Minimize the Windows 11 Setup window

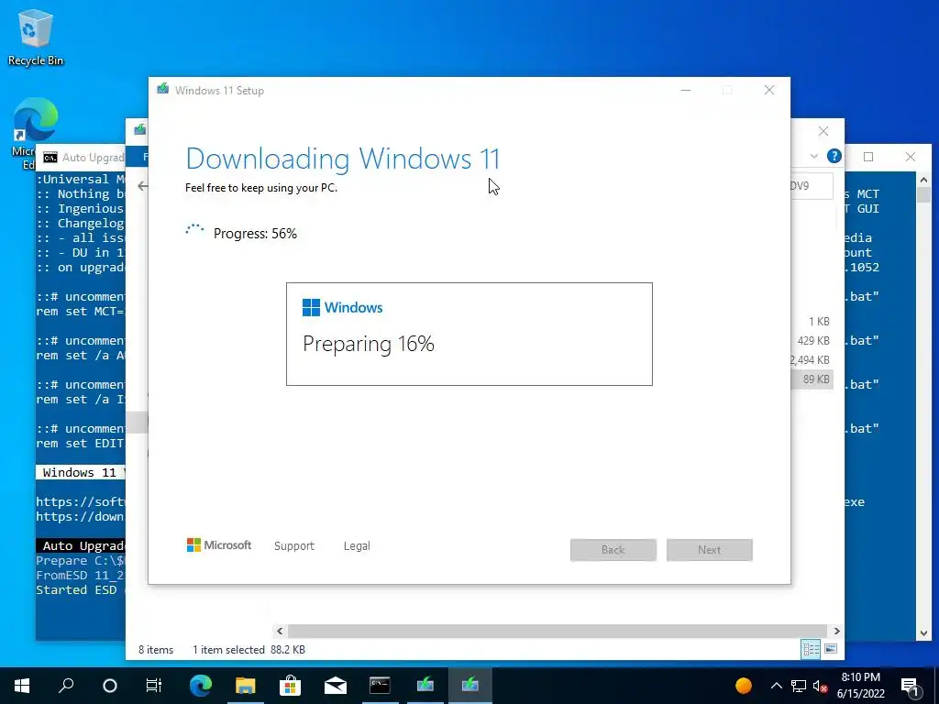click(x=686, y=91)
